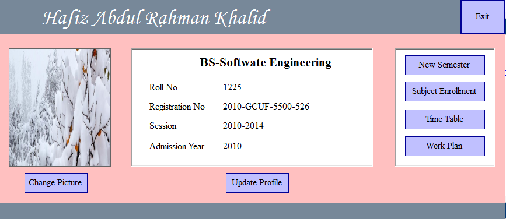Open the New Semester page

coord(445,65)
